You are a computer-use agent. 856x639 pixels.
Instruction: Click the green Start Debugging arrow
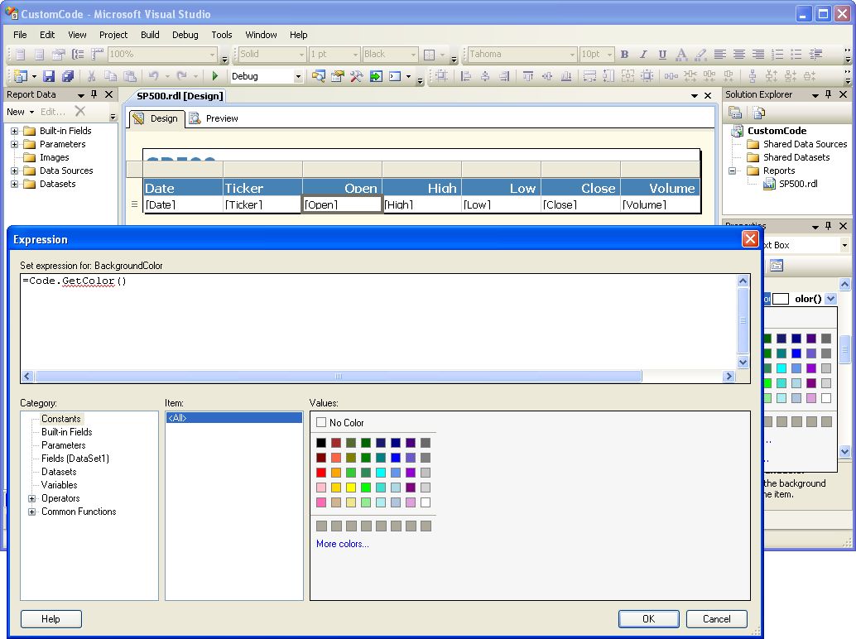pos(215,76)
